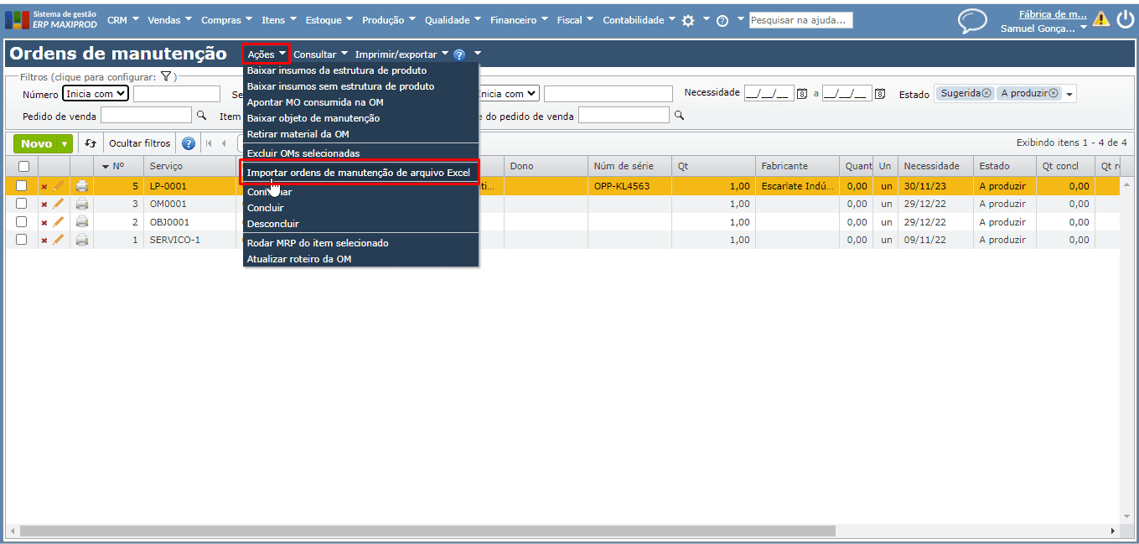Click the Pedido de venda input field
1139x544 pixels.
coord(147,115)
